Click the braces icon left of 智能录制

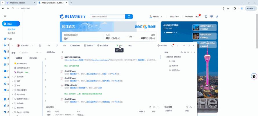(64, 46)
